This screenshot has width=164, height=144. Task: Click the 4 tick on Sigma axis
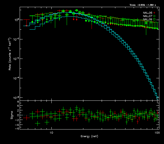coord(17,106)
